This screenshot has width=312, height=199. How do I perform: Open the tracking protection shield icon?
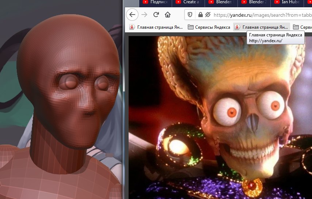pyautogui.click(x=190, y=15)
